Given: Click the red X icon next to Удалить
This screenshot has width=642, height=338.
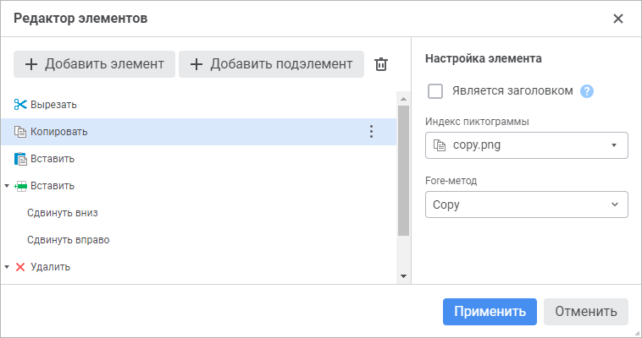Looking at the screenshot, I should tap(21, 267).
